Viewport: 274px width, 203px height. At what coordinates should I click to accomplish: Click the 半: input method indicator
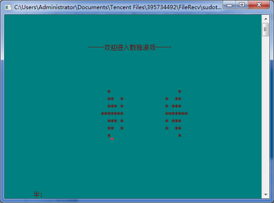pyautogui.click(x=38, y=194)
